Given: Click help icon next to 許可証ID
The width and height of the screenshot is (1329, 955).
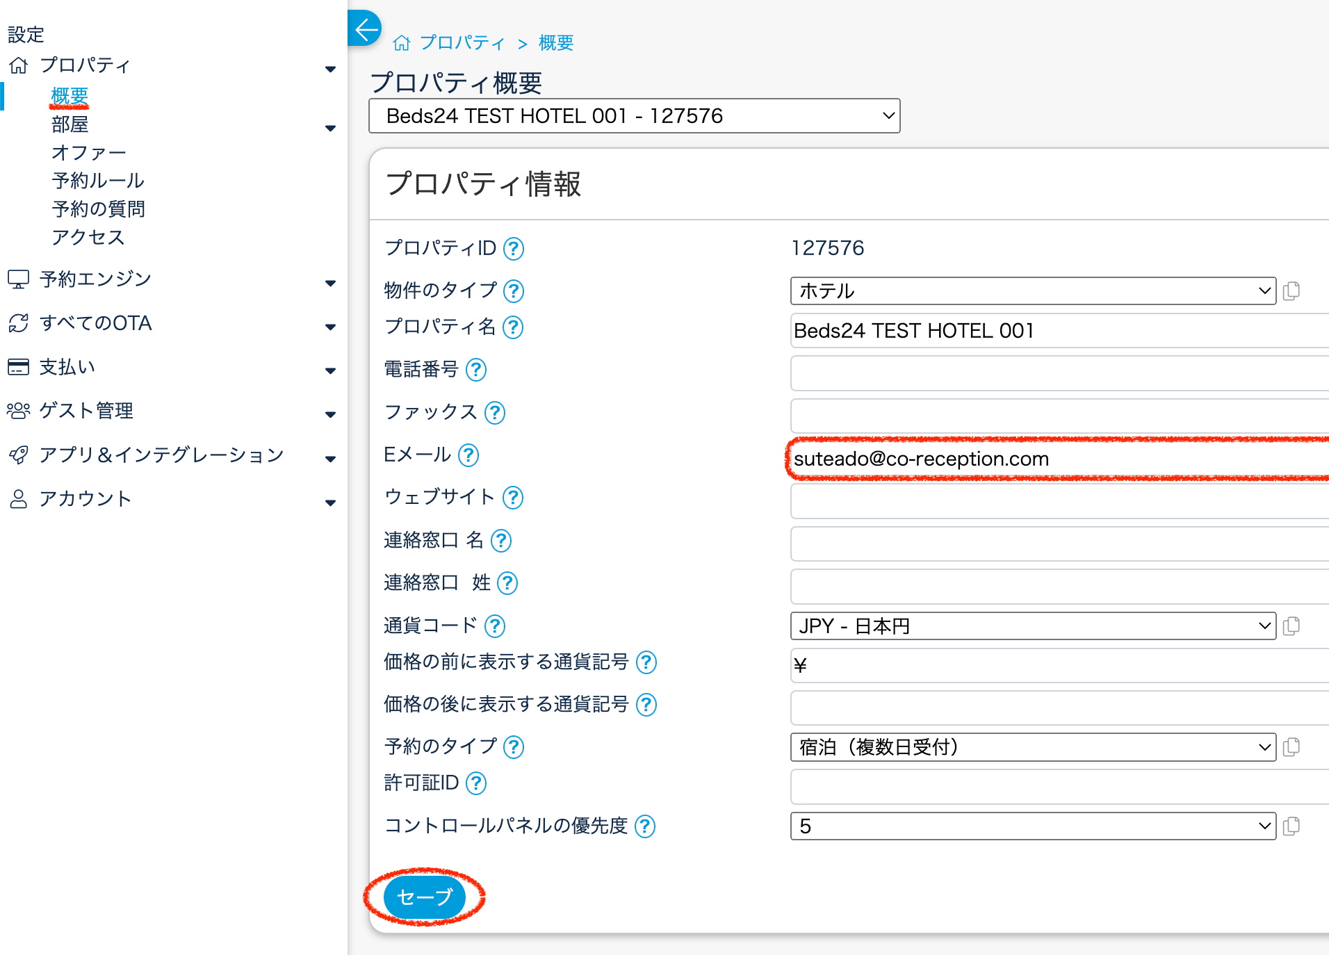Looking at the screenshot, I should tap(475, 783).
